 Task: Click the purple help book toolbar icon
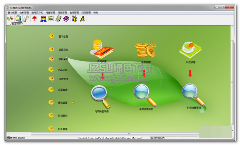point(66,18)
